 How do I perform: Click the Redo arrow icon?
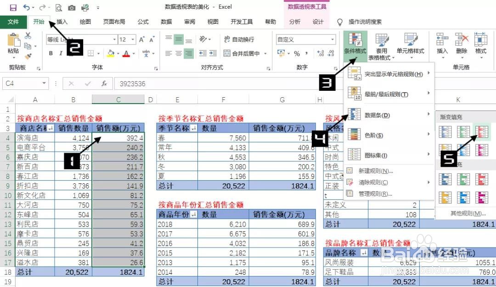point(42,7)
